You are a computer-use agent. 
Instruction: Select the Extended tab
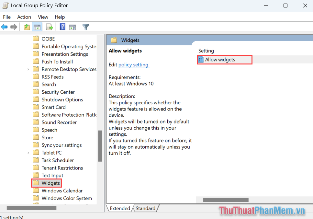[120, 208]
